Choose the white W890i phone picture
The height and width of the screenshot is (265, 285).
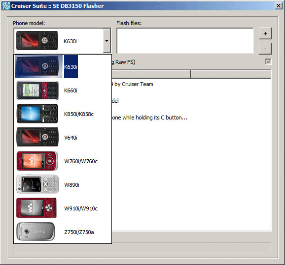click(x=37, y=184)
